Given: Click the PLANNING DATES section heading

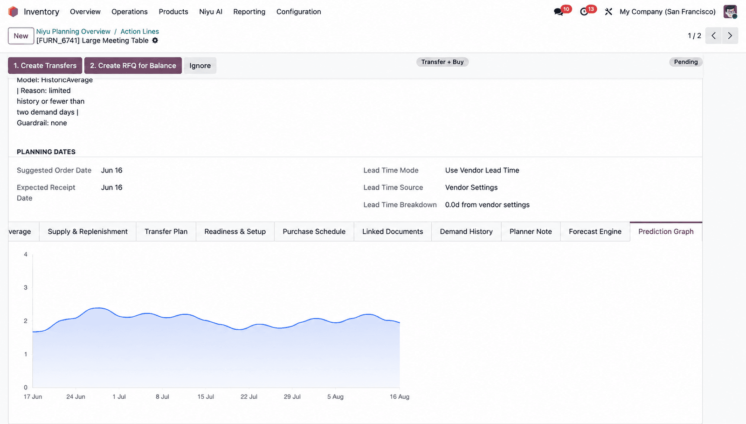Looking at the screenshot, I should [x=46, y=152].
